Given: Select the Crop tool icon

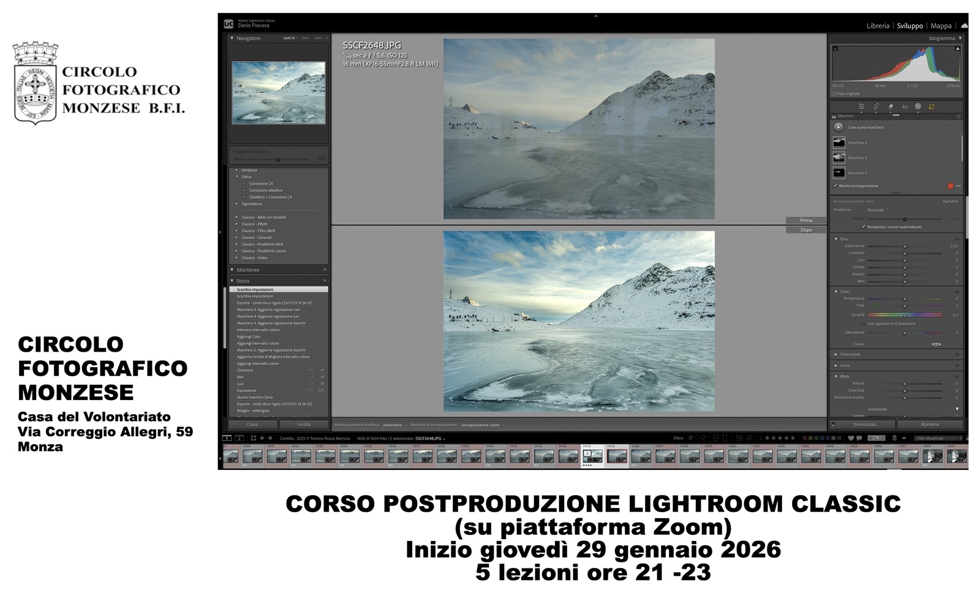Looking at the screenshot, I should click(876, 107).
